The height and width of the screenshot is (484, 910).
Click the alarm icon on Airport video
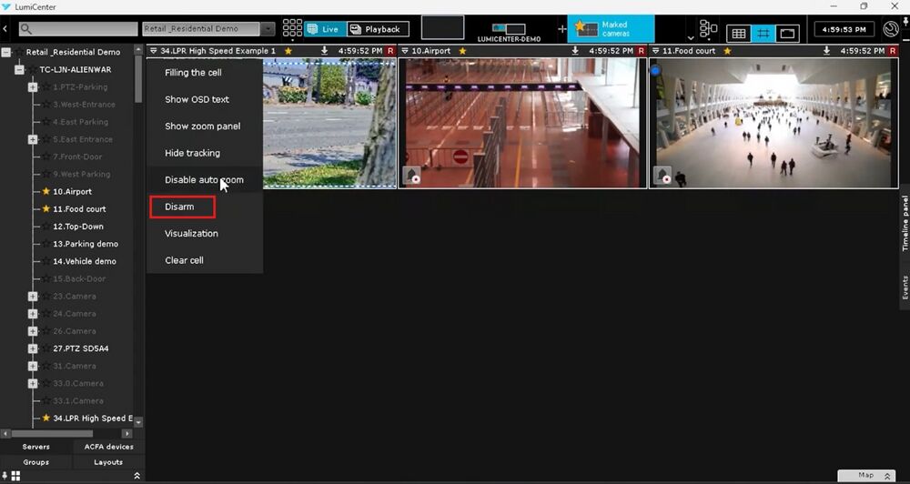pos(410,176)
